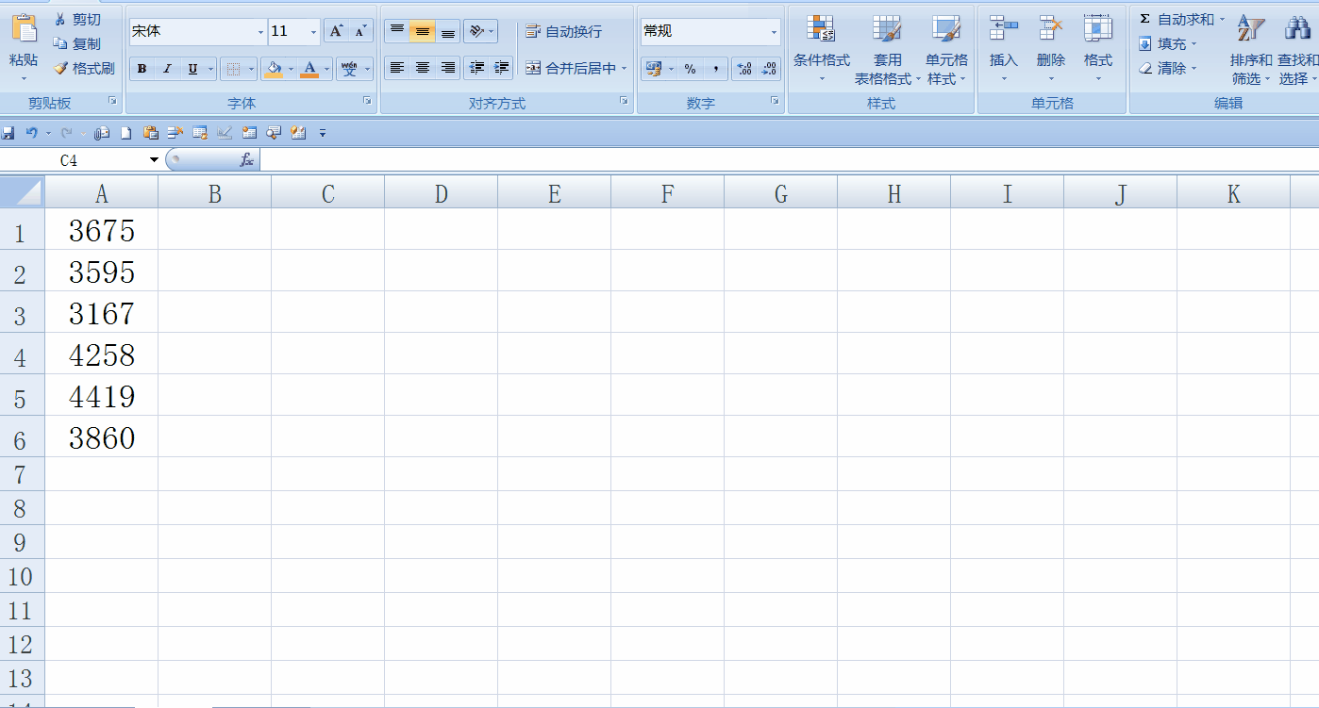Open the AutoSum (自动求和) menu arrow
Screen dimensions: 1319x708
(x=1222, y=19)
